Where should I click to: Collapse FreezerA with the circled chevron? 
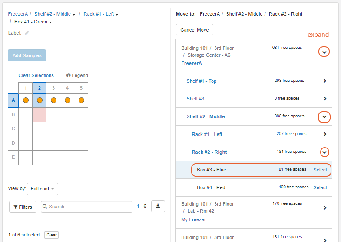324,52
